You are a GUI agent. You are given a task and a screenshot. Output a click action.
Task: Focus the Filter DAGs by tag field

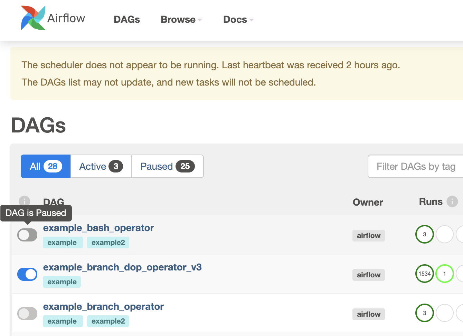(x=416, y=166)
